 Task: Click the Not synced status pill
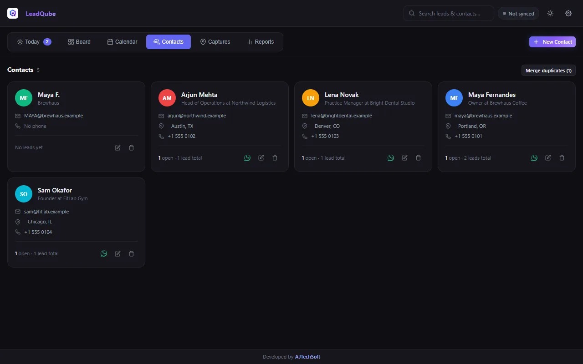518,14
